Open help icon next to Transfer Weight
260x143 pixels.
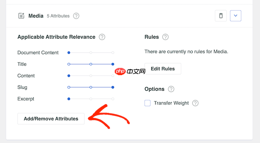click(x=195, y=103)
